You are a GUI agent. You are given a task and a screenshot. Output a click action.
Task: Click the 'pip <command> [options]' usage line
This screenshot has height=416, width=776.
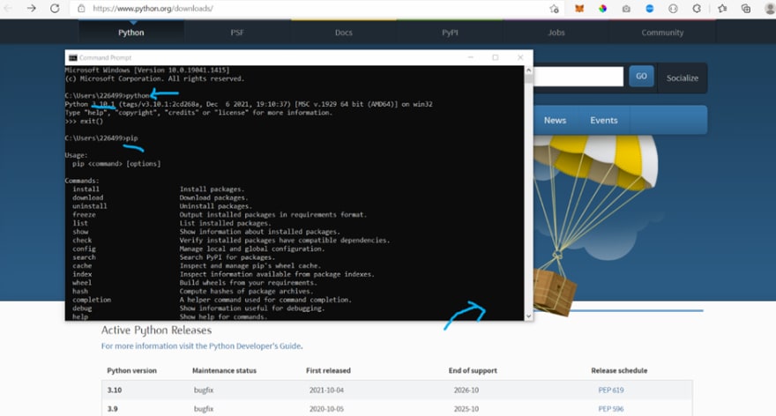(x=116, y=164)
